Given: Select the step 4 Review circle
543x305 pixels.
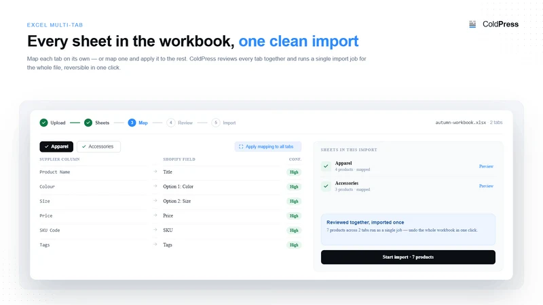Looking at the screenshot, I should coord(171,123).
